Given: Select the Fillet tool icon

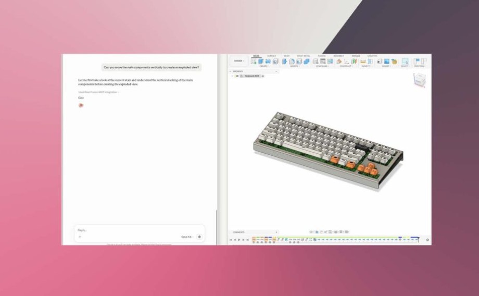Looking at the screenshot, I should tap(292, 61).
